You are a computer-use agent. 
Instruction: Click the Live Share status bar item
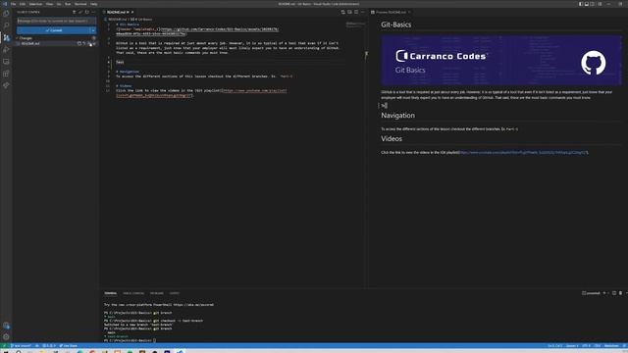coord(68,346)
